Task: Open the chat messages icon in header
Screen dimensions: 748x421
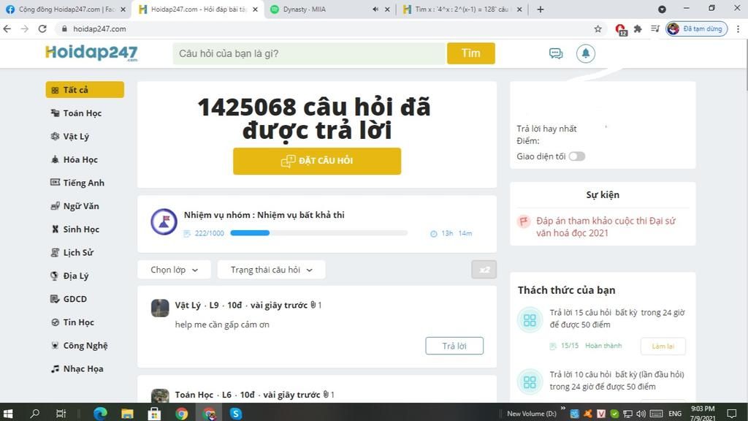Action: click(556, 53)
